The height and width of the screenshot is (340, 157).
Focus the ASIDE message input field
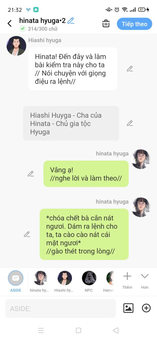60,308
